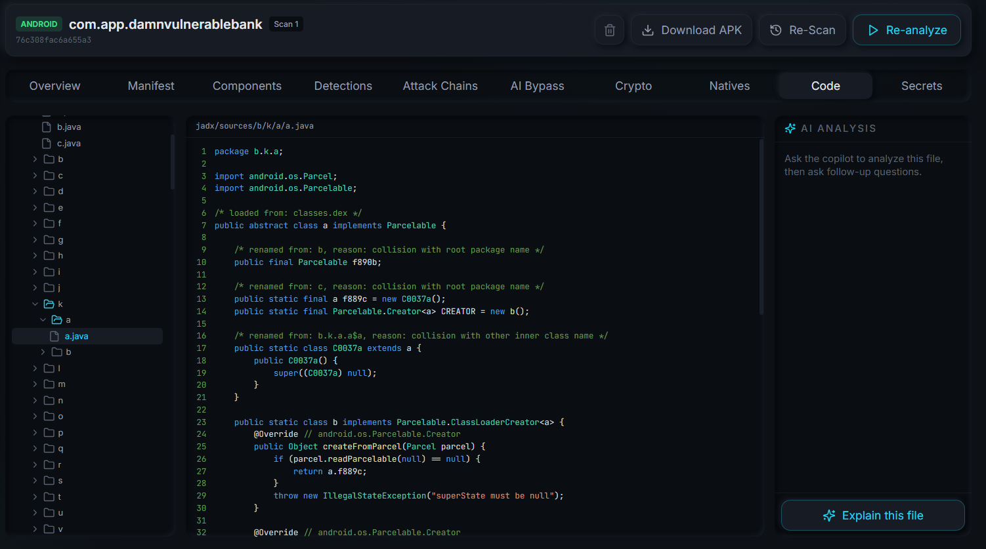Click the folder icon for e
986x549 pixels.
[x=49, y=207]
